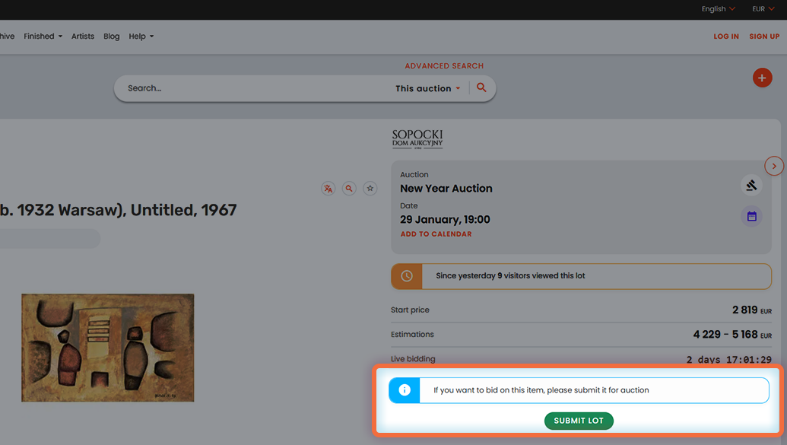Click the visitors viewed this lot notice
The height and width of the screenshot is (445, 787).
pos(581,275)
